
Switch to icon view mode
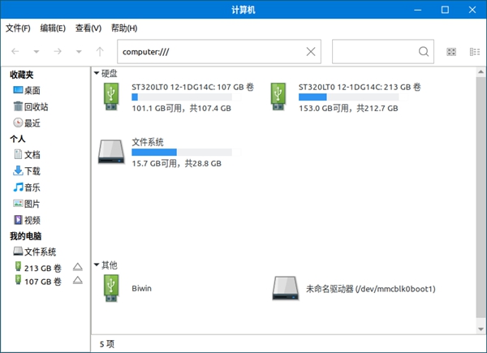[x=451, y=52]
